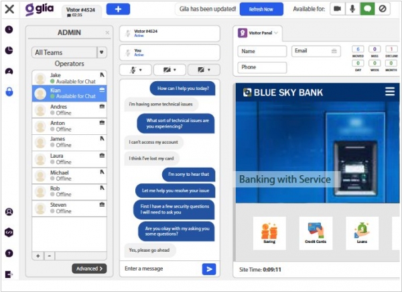
Task: Open the disabled camera dropdown
Action: pos(170,70)
